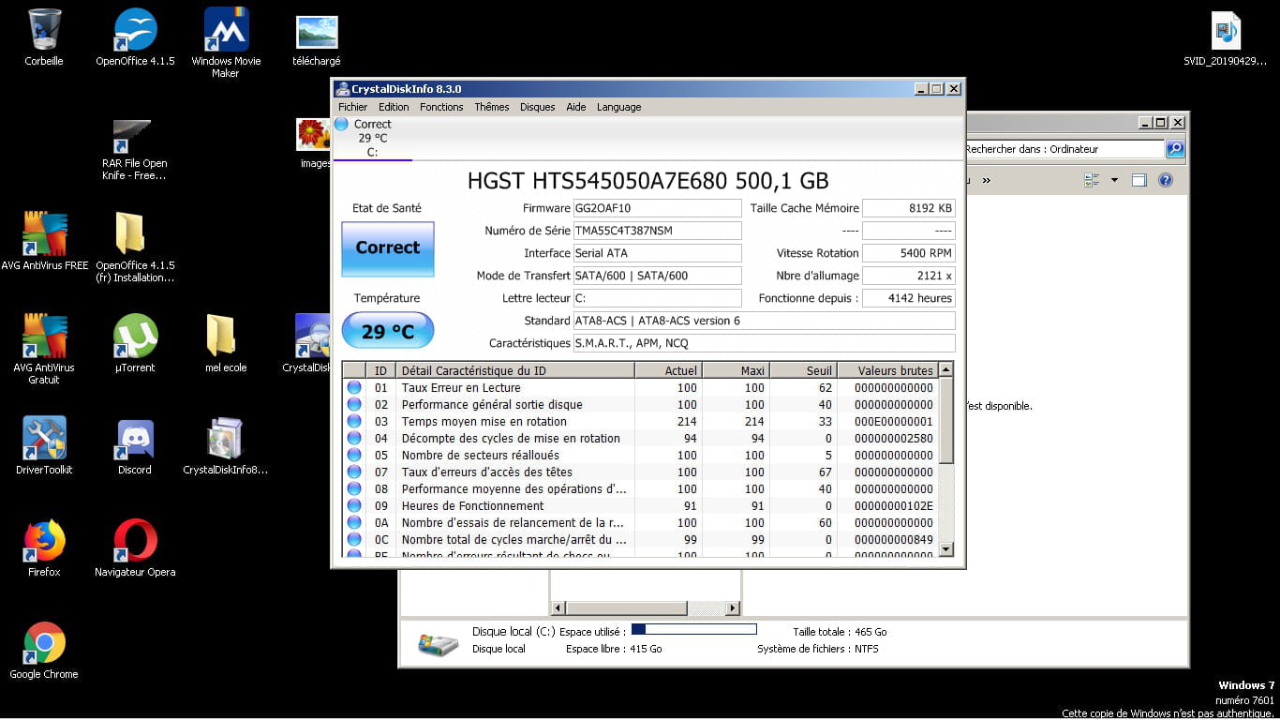
Task: Click the Explorer search magnifier button
Action: 1174,149
